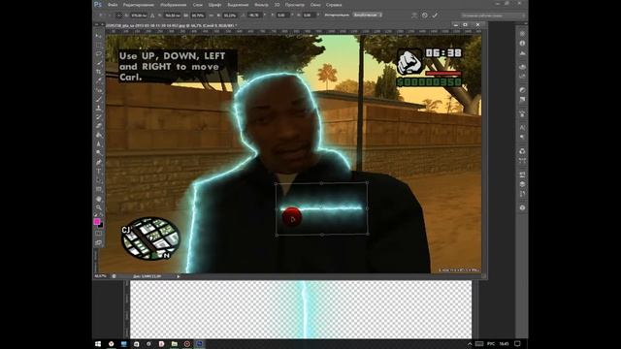Image resolution: width=621 pixels, height=349 pixels.
Task: Click the Y position field
Action: click(172, 16)
